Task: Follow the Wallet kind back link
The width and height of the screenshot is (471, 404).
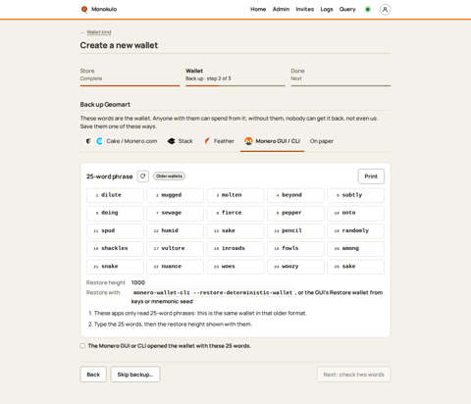Action: pos(99,32)
